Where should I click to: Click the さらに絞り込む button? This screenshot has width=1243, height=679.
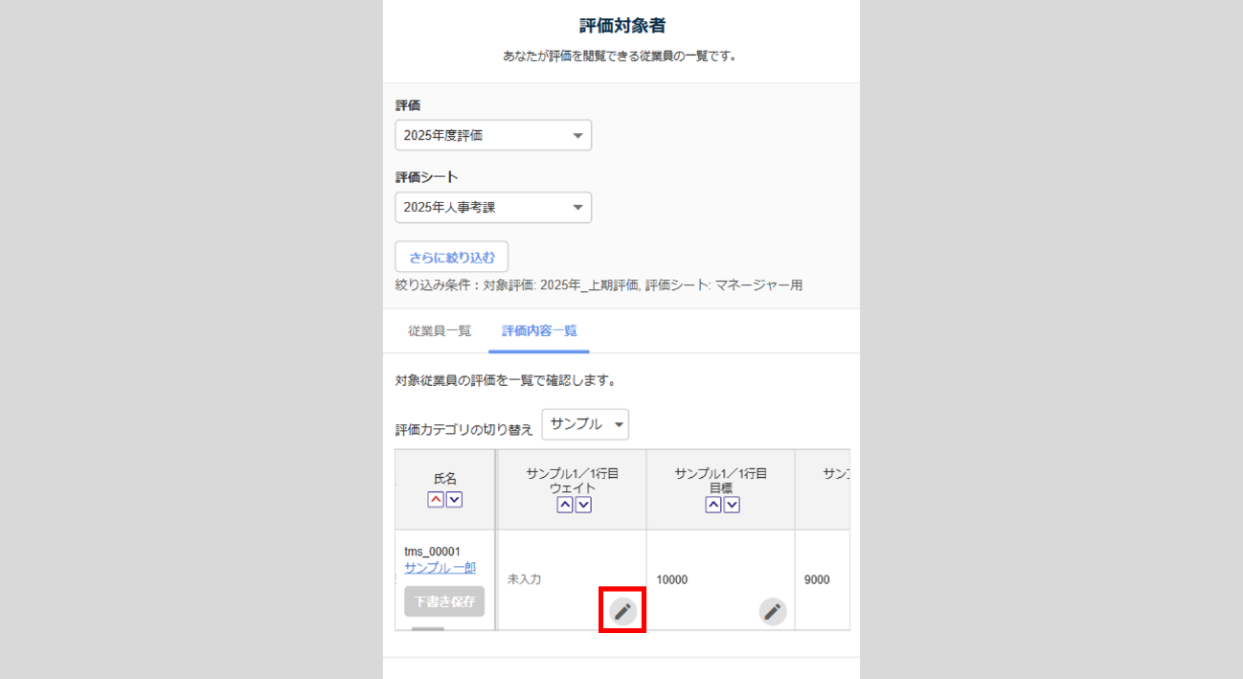[x=452, y=257]
